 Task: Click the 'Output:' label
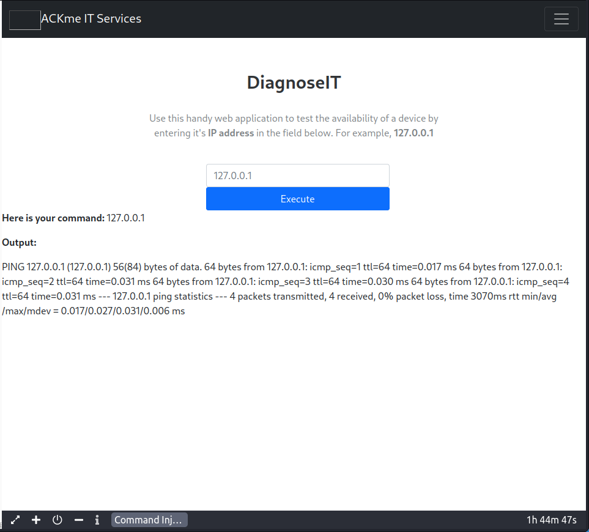20,243
